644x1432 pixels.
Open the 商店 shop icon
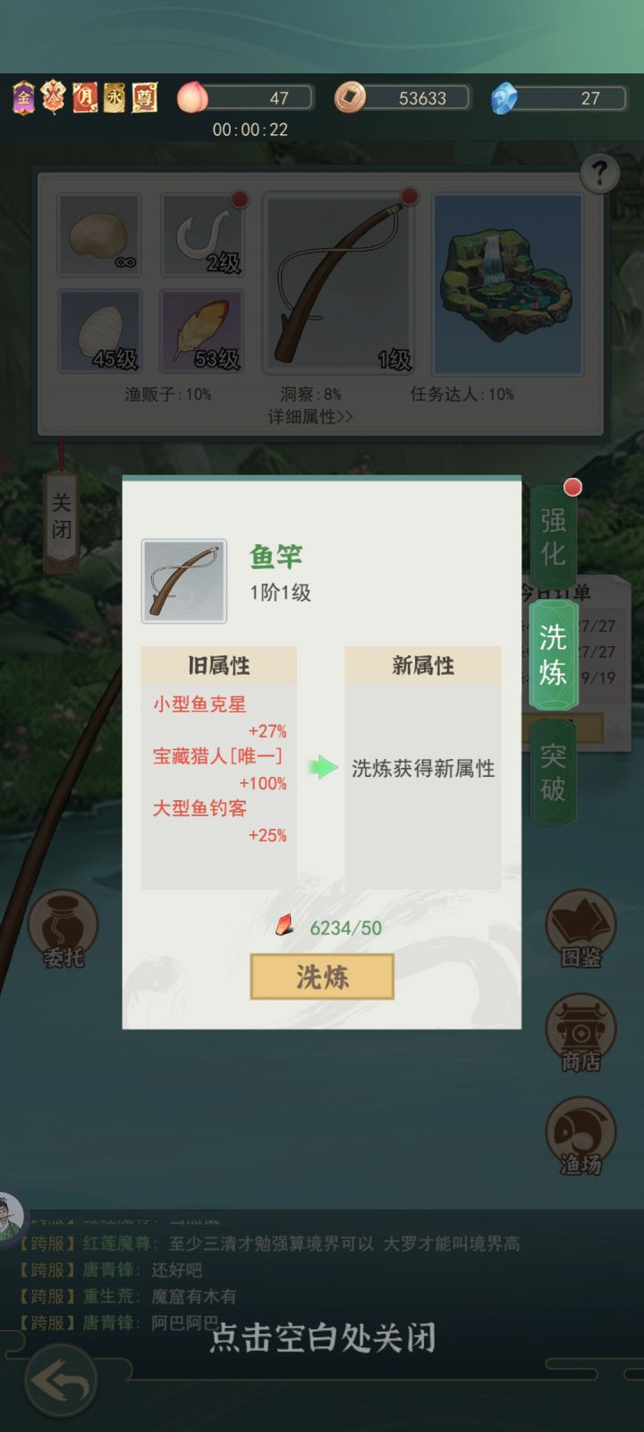tap(580, 1033)
